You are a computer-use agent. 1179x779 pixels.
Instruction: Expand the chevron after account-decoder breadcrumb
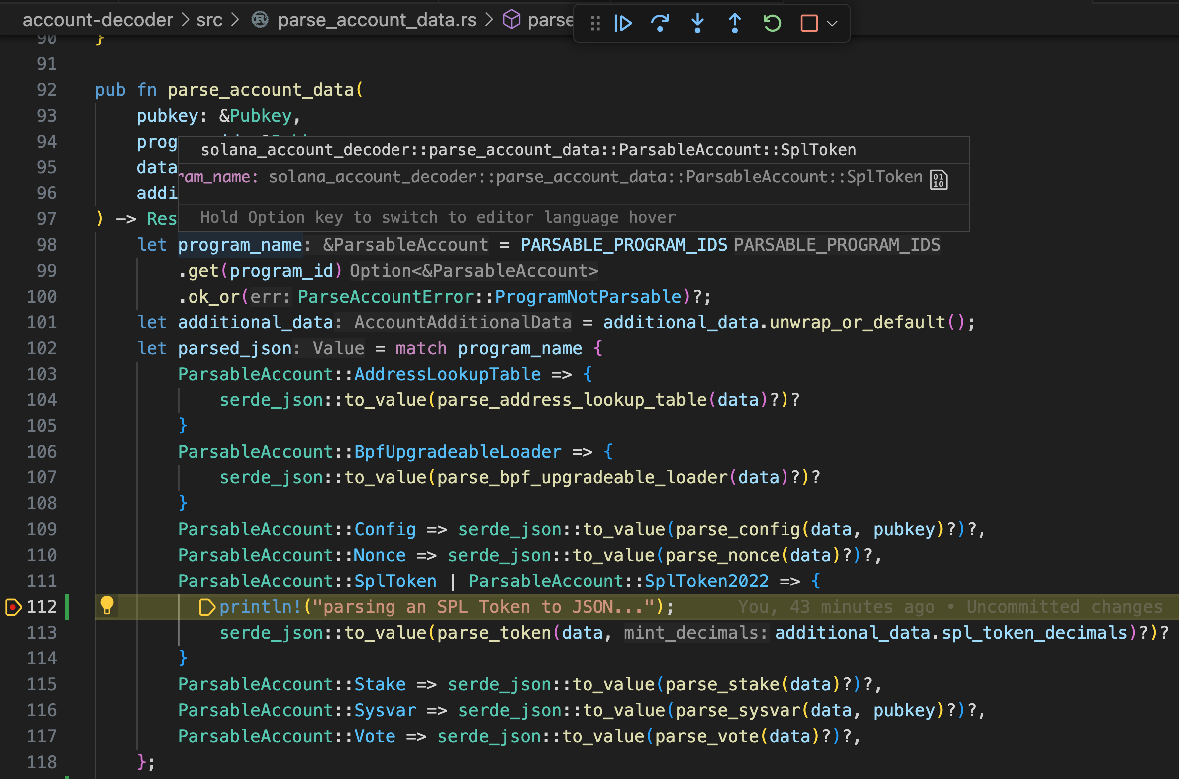[185, 20]
